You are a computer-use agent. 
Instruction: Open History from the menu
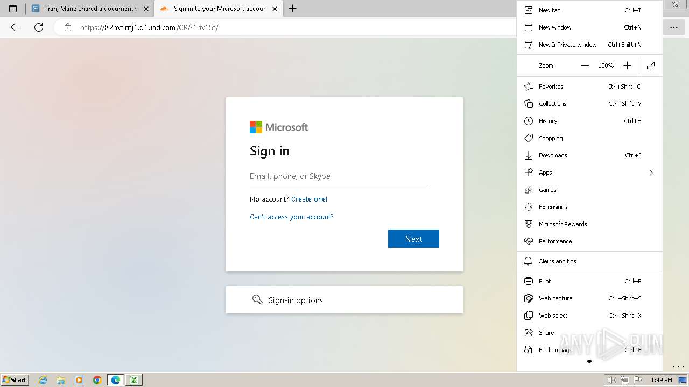tap(589, 121)
